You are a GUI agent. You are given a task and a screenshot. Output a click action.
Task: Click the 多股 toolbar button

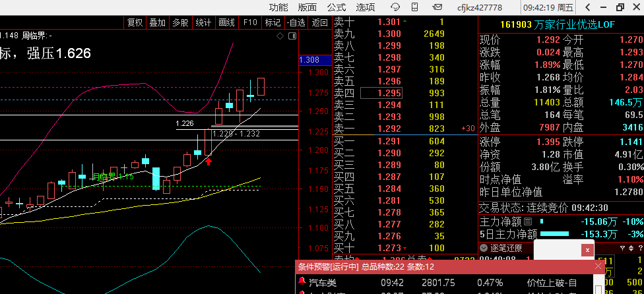180,22
